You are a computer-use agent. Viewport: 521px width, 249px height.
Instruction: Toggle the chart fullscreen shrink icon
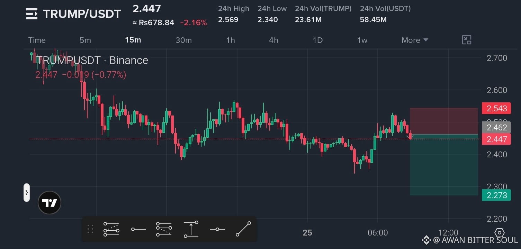pos(467,40)
